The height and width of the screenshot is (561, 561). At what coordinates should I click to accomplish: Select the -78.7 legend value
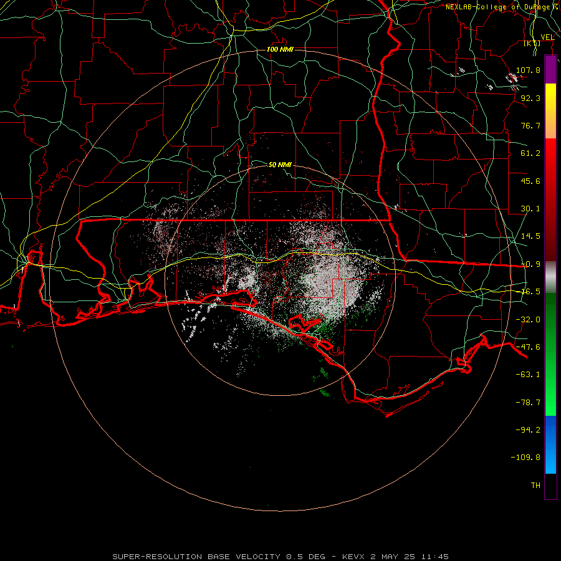[x=528, y=403]
